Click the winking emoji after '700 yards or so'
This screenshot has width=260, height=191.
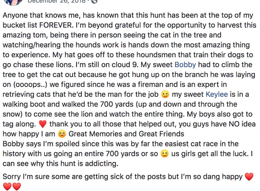165,154
